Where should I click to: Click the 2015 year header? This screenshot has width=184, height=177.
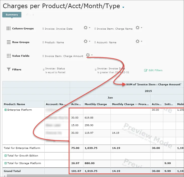click(x=148, y=91)
